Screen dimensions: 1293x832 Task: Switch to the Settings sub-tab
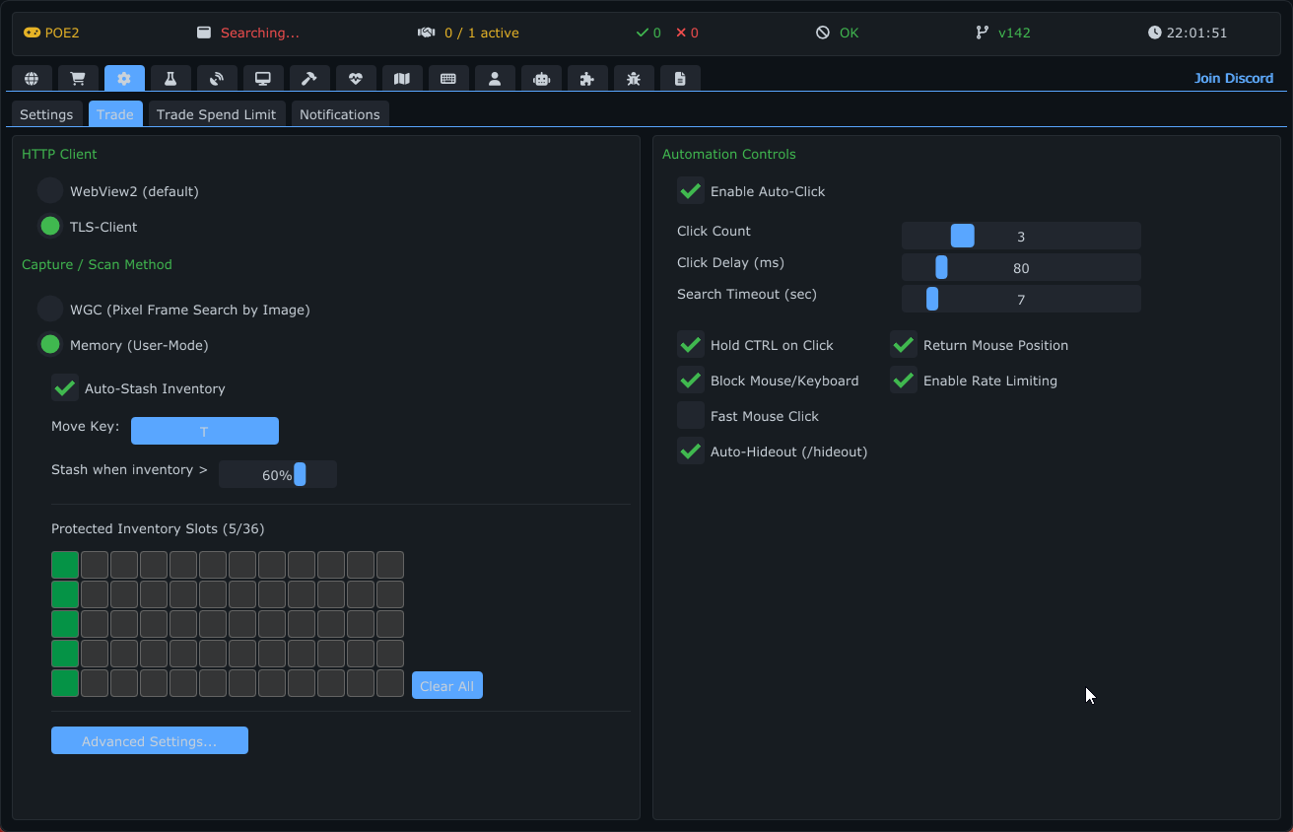(x=46, y=114)
